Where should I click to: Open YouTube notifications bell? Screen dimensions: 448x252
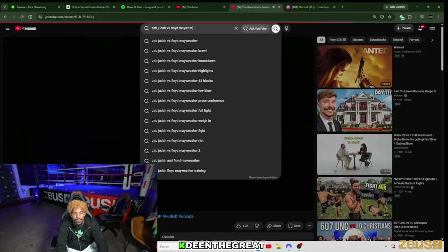pos(420,28)
